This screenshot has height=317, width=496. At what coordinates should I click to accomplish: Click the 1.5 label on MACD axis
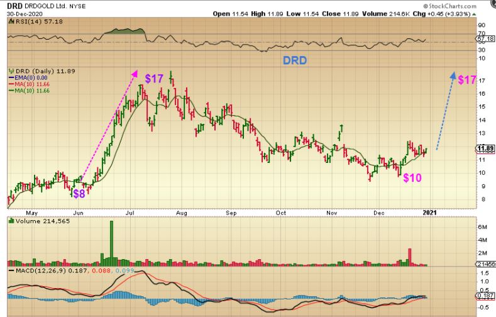click(484, 273)
